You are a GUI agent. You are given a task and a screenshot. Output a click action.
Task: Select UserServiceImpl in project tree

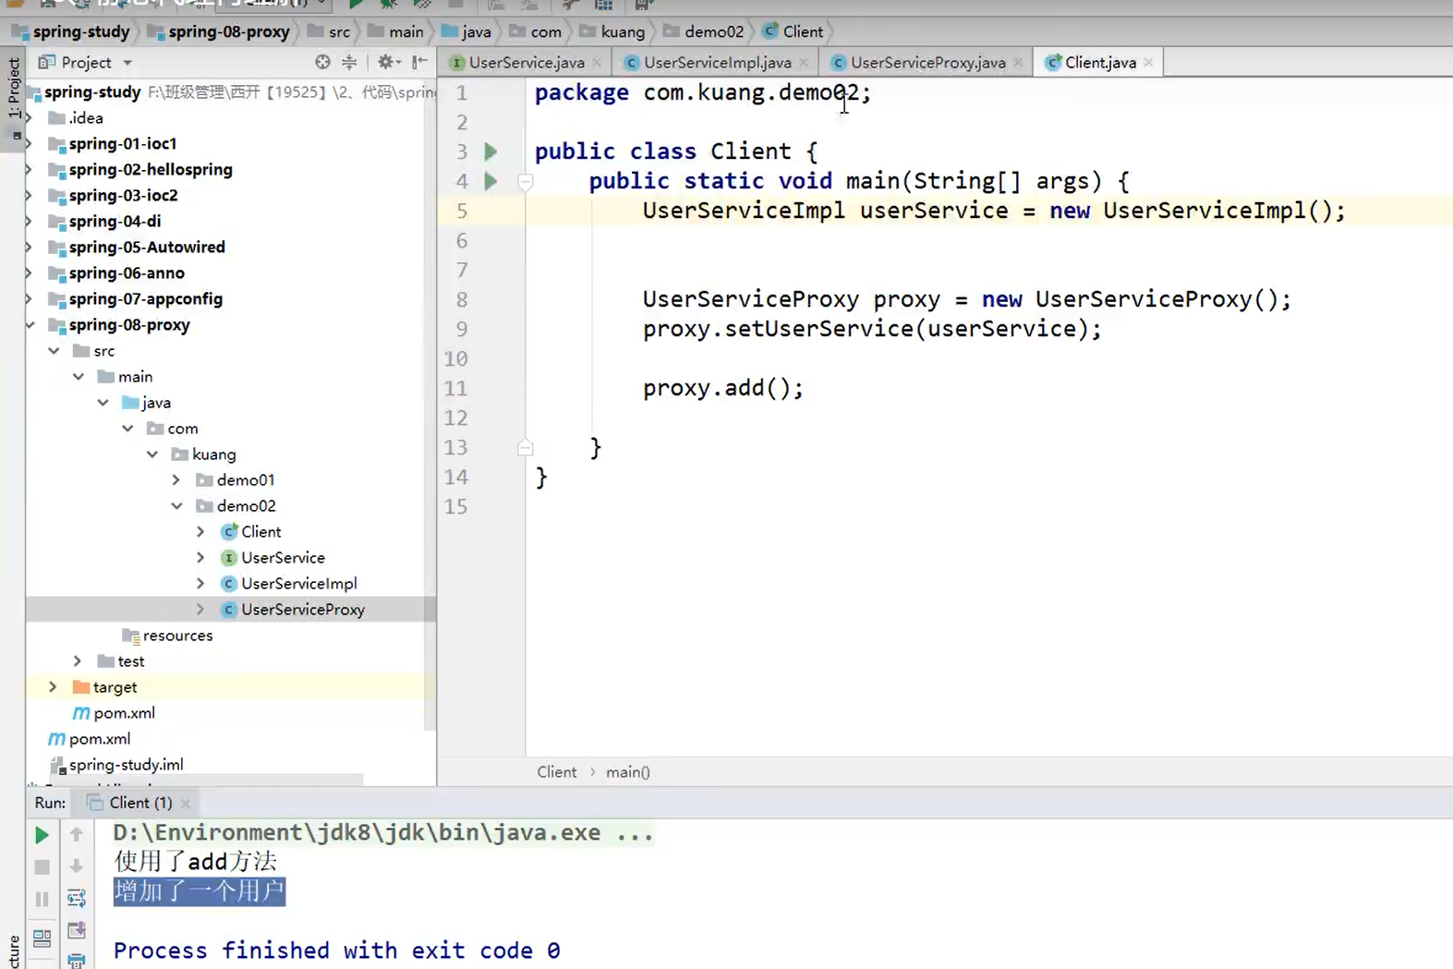(x=298, y=584)
